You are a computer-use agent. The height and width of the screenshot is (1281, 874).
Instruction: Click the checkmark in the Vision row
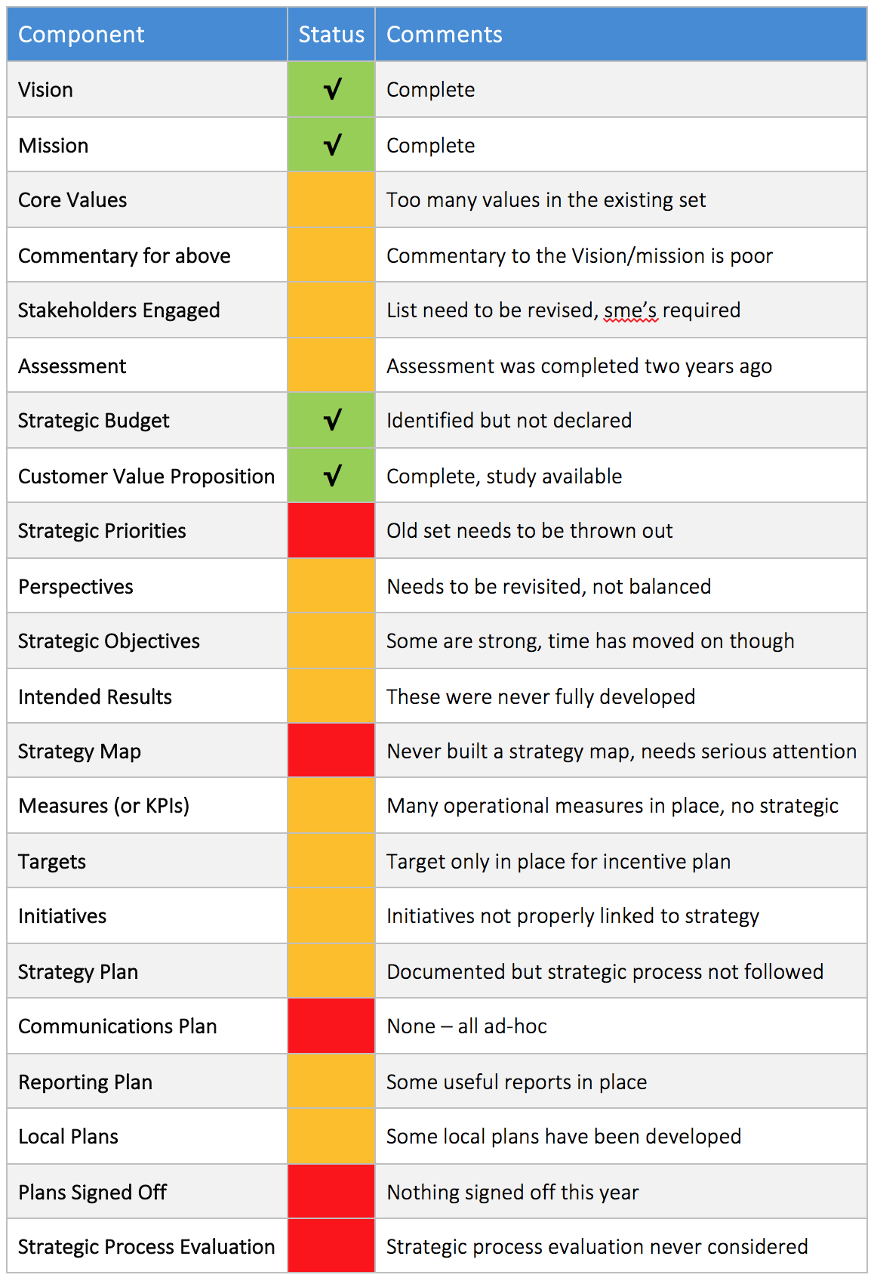point(332,90)
